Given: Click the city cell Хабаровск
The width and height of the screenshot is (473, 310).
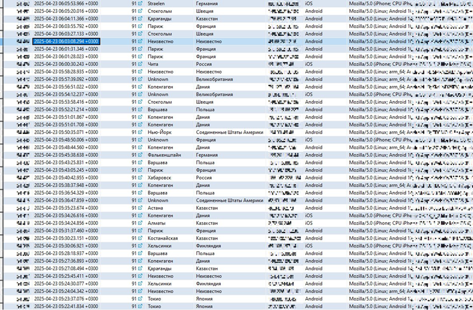Looking at the screenshot, I should click(159, 178).
